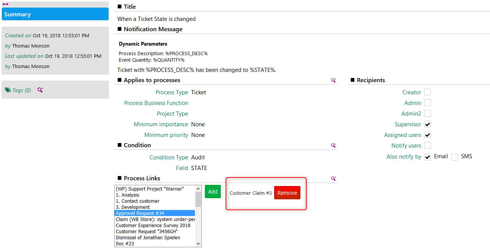Image resolution: width=490 pixels, height=248 pixels.
Task: Click the 'Customer Claim #3' linked process text
Action: (x=251, y=193)
